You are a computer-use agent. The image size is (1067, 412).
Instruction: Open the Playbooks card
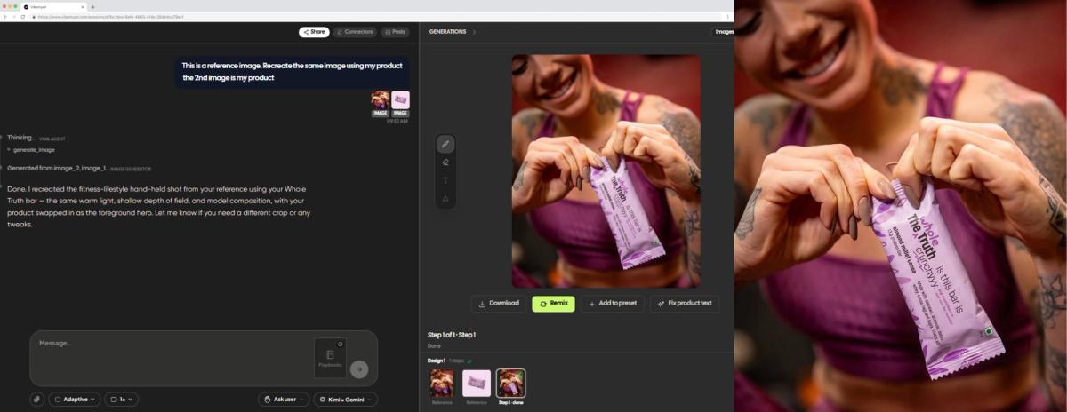point(330,358)
